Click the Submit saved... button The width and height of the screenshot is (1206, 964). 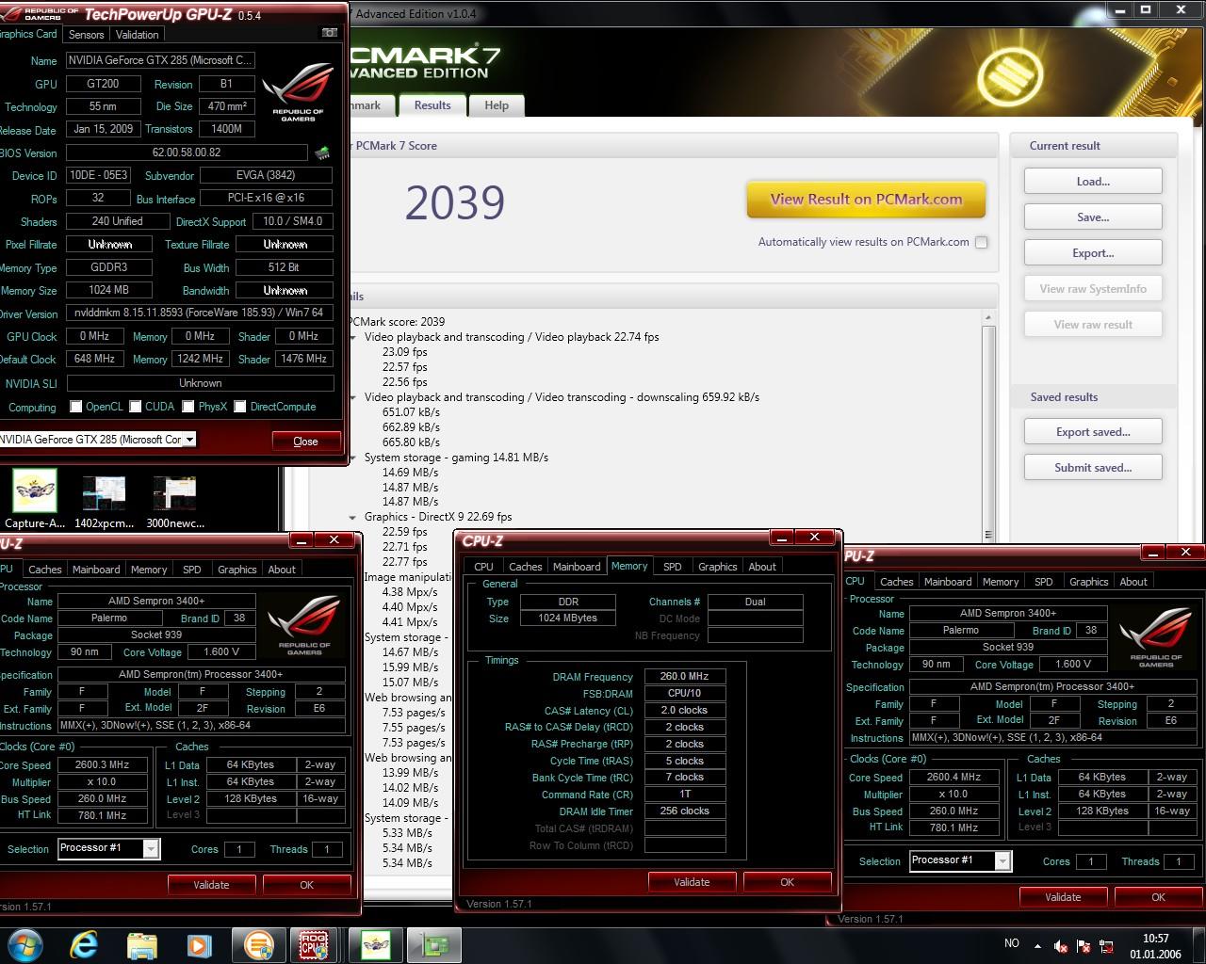[x=1093, y=468]
